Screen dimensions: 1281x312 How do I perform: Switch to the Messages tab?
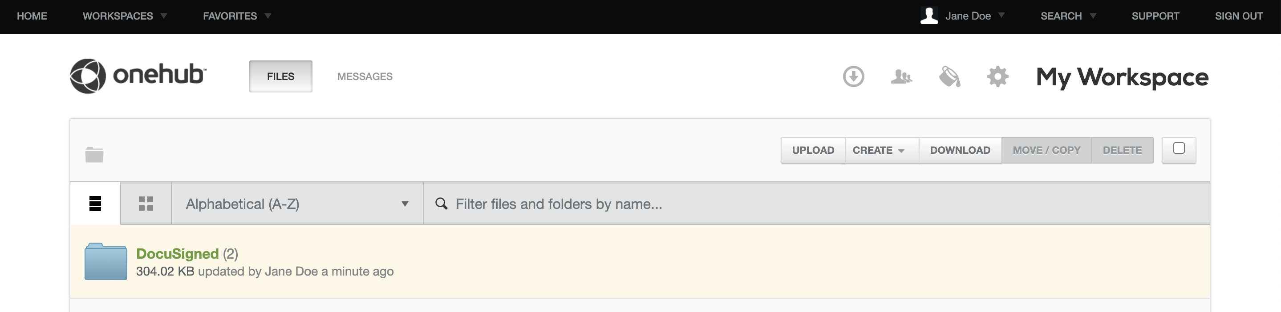point(365,76)
